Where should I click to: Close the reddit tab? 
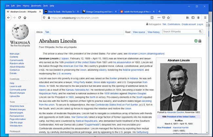tap(154, 12)
